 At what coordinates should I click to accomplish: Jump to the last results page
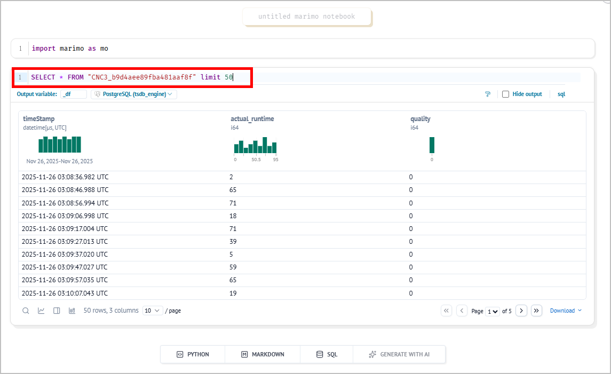click(x=537, y=311)
